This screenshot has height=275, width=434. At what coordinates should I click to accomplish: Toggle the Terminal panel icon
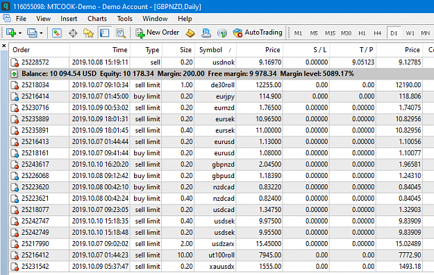coord(104,33)
